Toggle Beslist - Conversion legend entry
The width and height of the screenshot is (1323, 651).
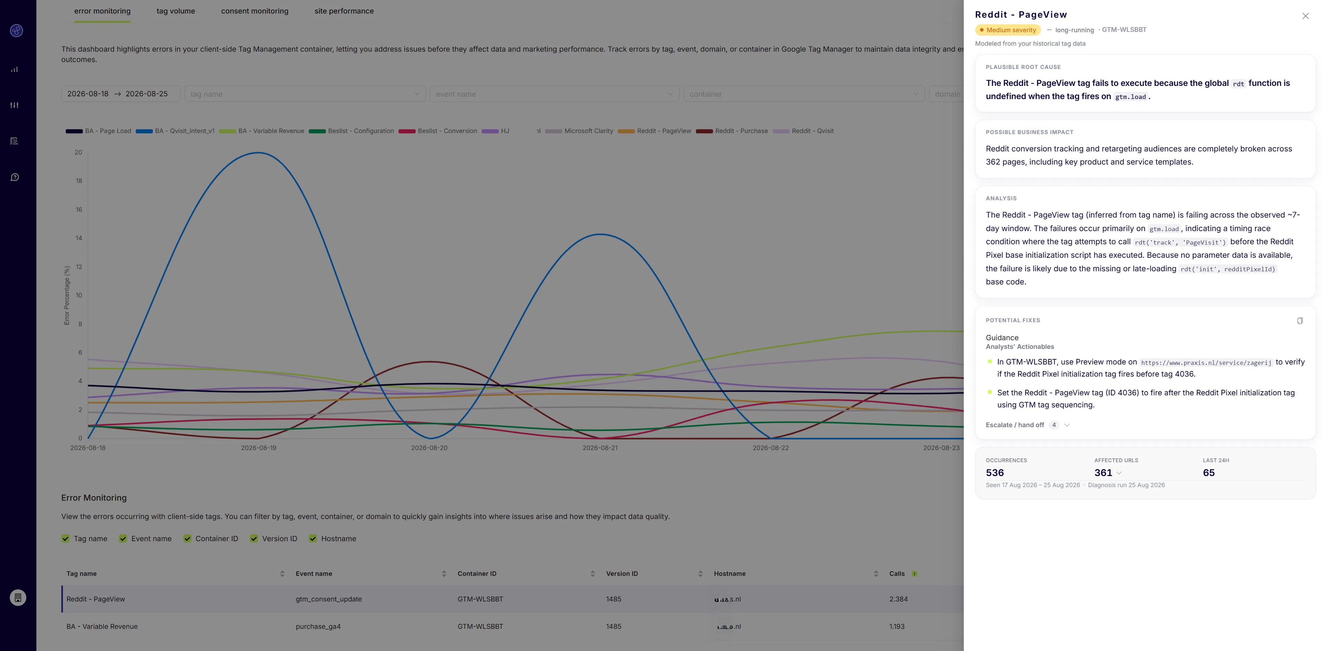pos(438,131)
